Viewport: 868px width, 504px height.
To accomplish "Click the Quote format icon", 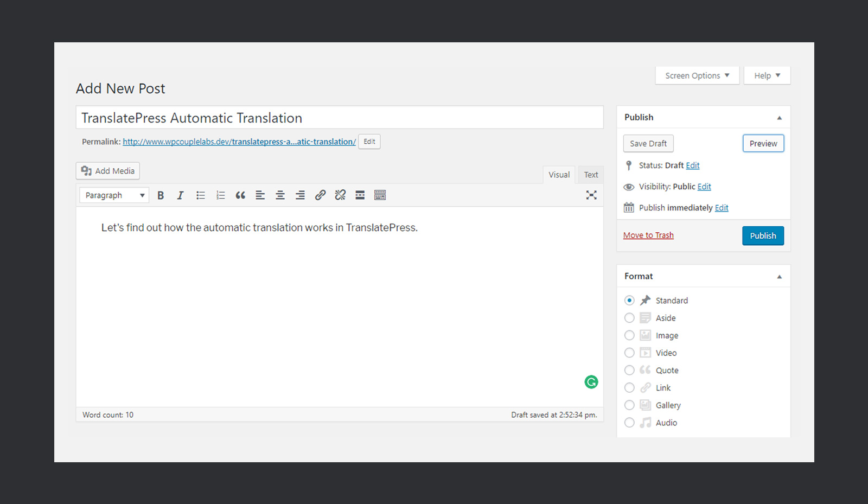I will coord(645,370).
